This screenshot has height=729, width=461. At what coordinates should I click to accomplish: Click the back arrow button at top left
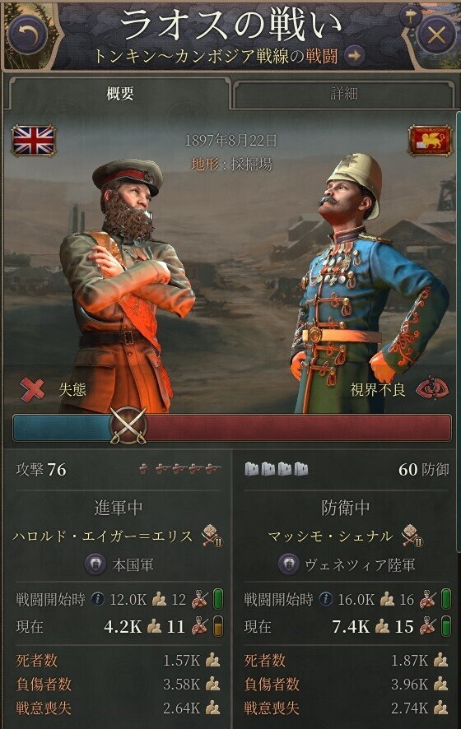tap(27, 35)
